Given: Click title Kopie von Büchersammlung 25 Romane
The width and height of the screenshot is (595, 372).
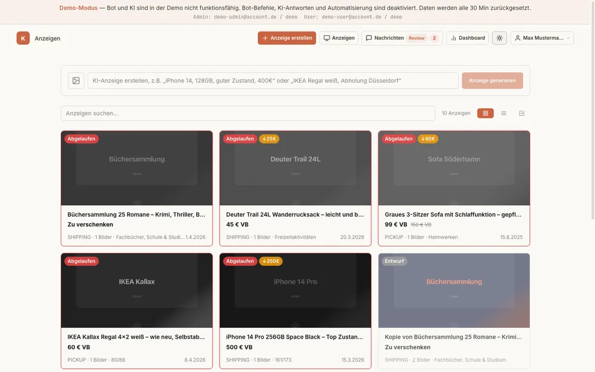Looking at the screenshot, I should [x=453, y=337].
